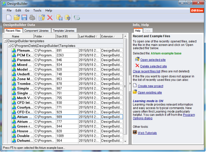206x152 pixels.
Task: Open the Tools menu
Action: [x=37, y=11]
